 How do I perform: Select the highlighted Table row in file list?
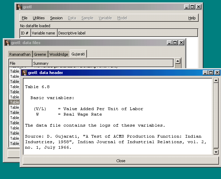14,102
